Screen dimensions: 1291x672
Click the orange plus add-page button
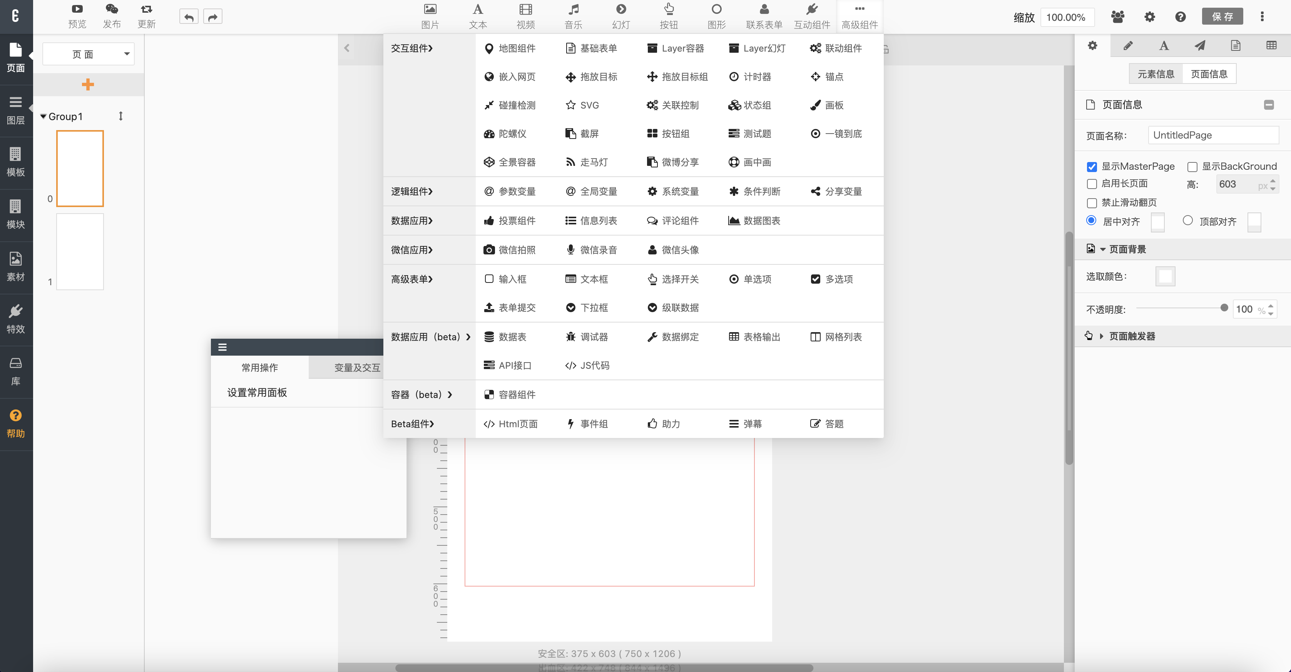pos(88,84)
